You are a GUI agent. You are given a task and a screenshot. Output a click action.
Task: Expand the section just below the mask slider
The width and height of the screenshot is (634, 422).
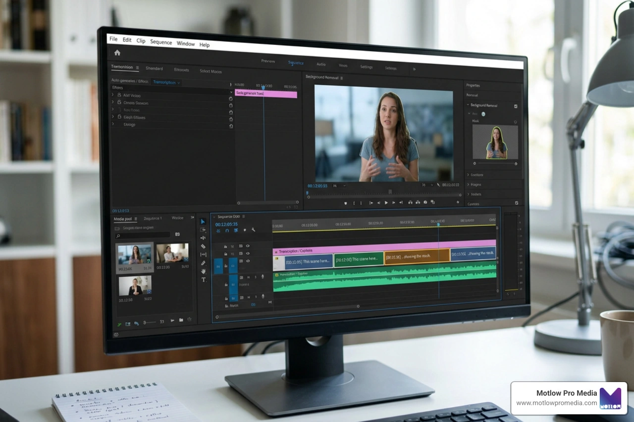[468, 175]
